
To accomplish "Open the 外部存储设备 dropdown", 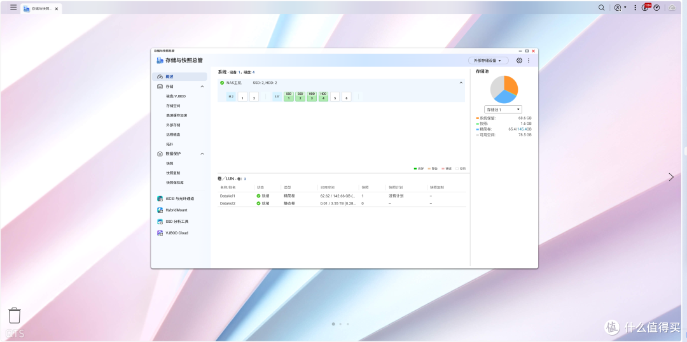I will pos(488,61).
